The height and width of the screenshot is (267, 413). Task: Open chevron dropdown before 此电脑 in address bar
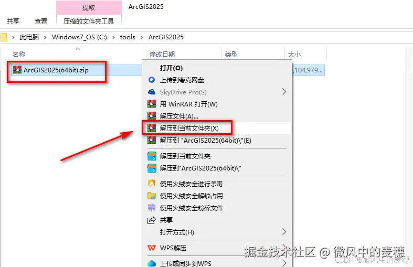coord(13,37)
